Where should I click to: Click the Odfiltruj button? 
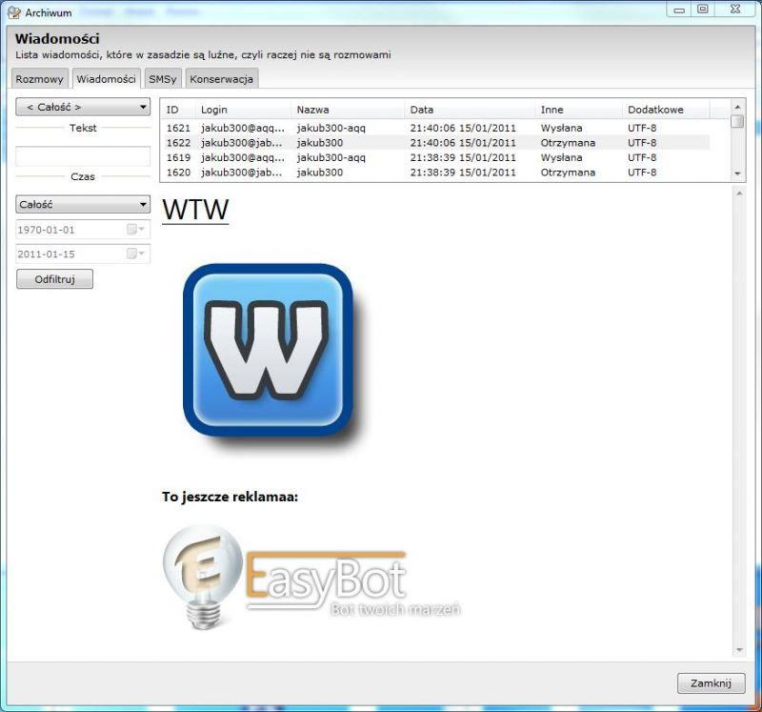pos(55,279)
